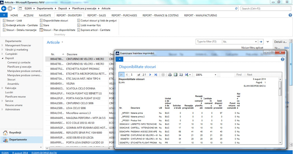Open the Articole title dropdown

pos(62,42)
